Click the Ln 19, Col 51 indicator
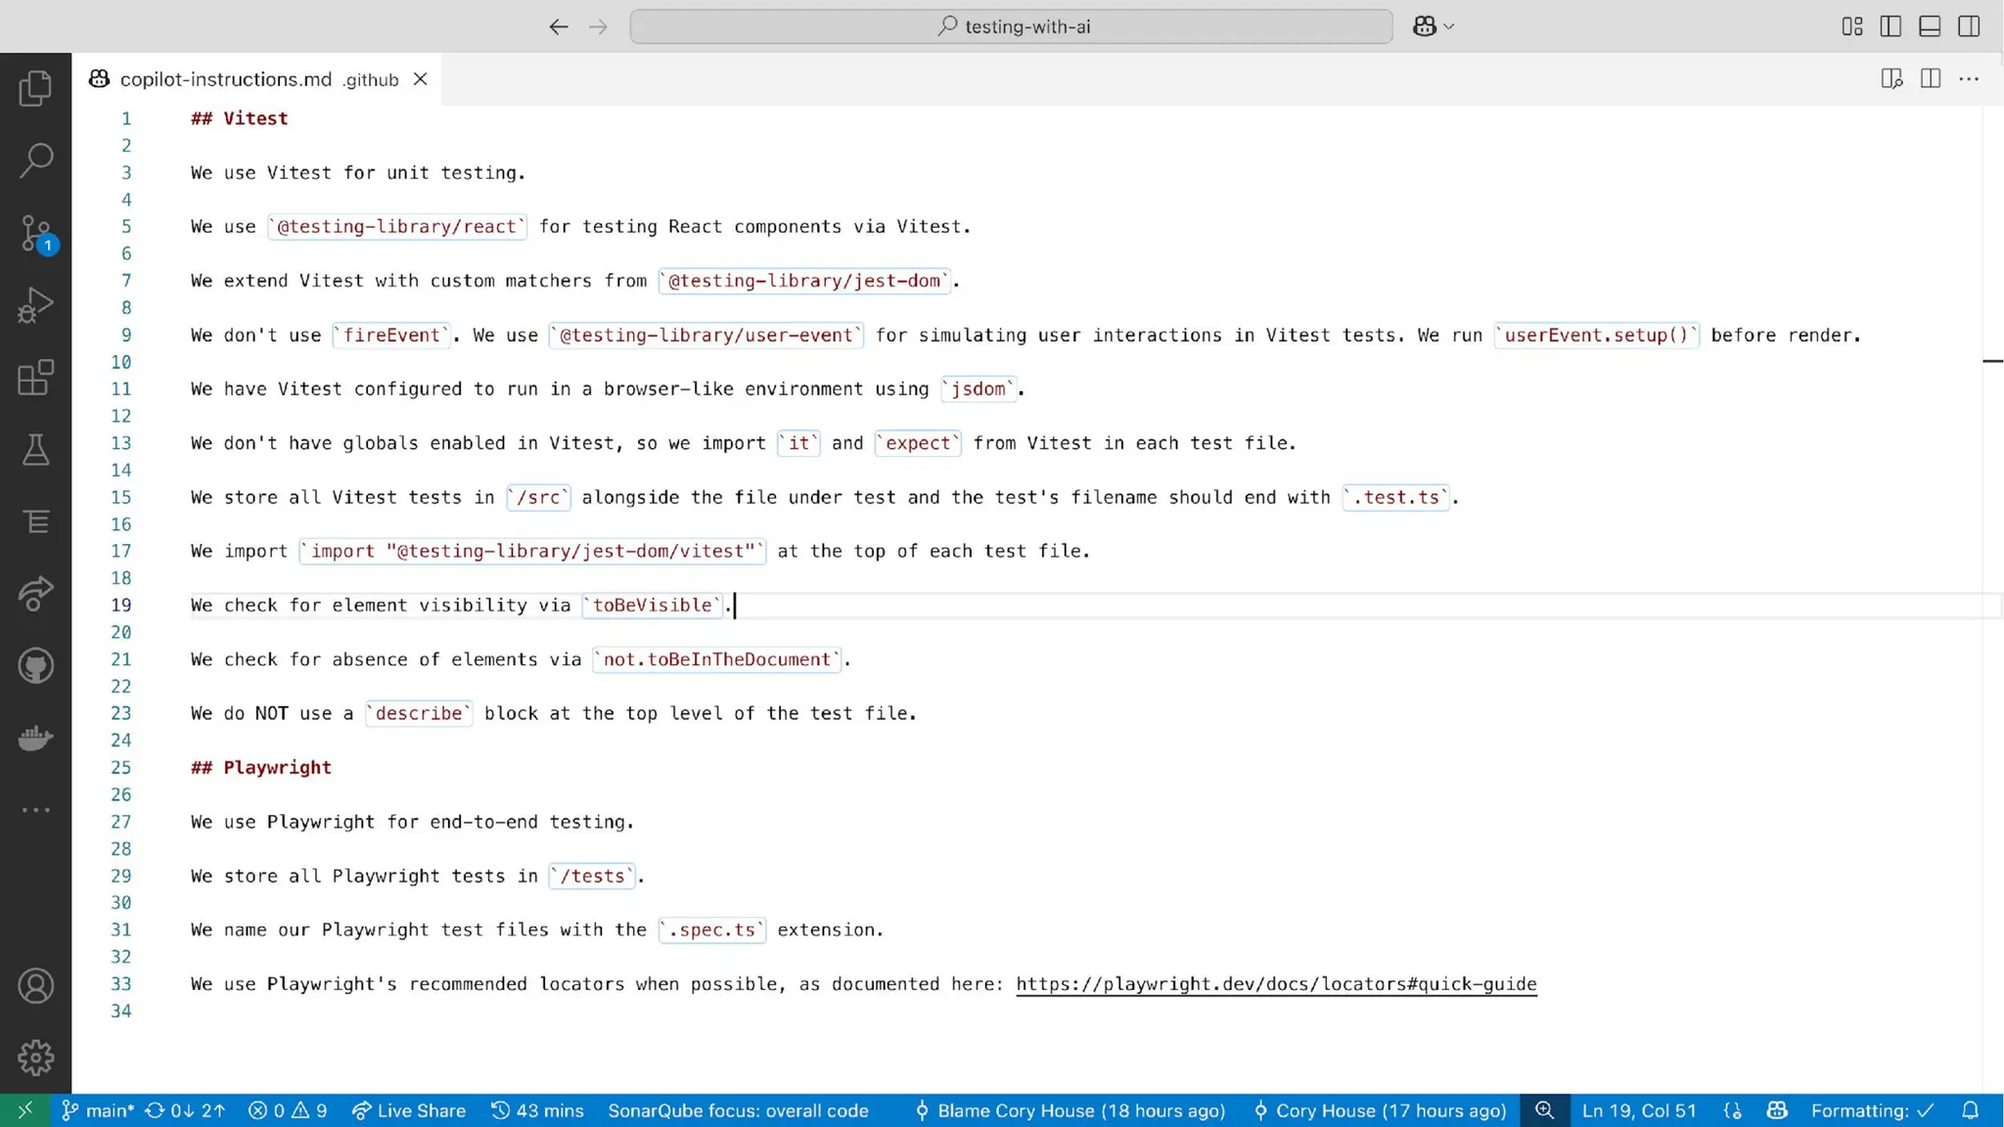Screen dimensions: 2004x1127 click(1638, 1110)
